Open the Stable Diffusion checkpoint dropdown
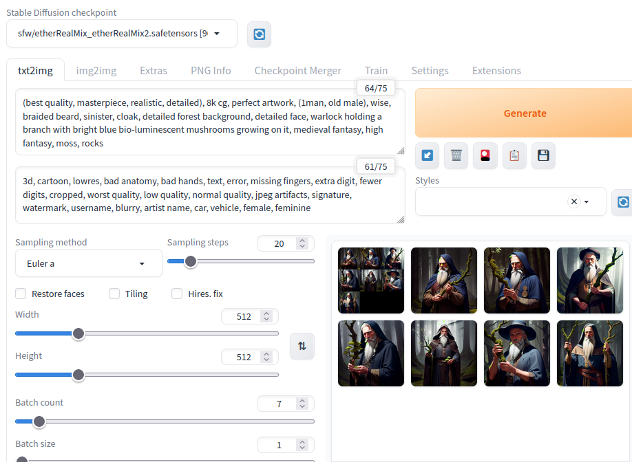Screen dimensions: 632x462 pyautogui.click(x=122, y=34)
